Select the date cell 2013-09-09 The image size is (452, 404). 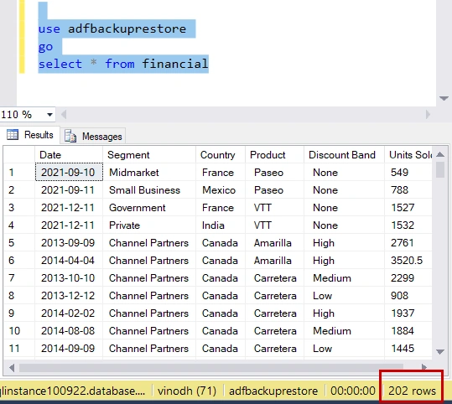(x=69, y=242)
